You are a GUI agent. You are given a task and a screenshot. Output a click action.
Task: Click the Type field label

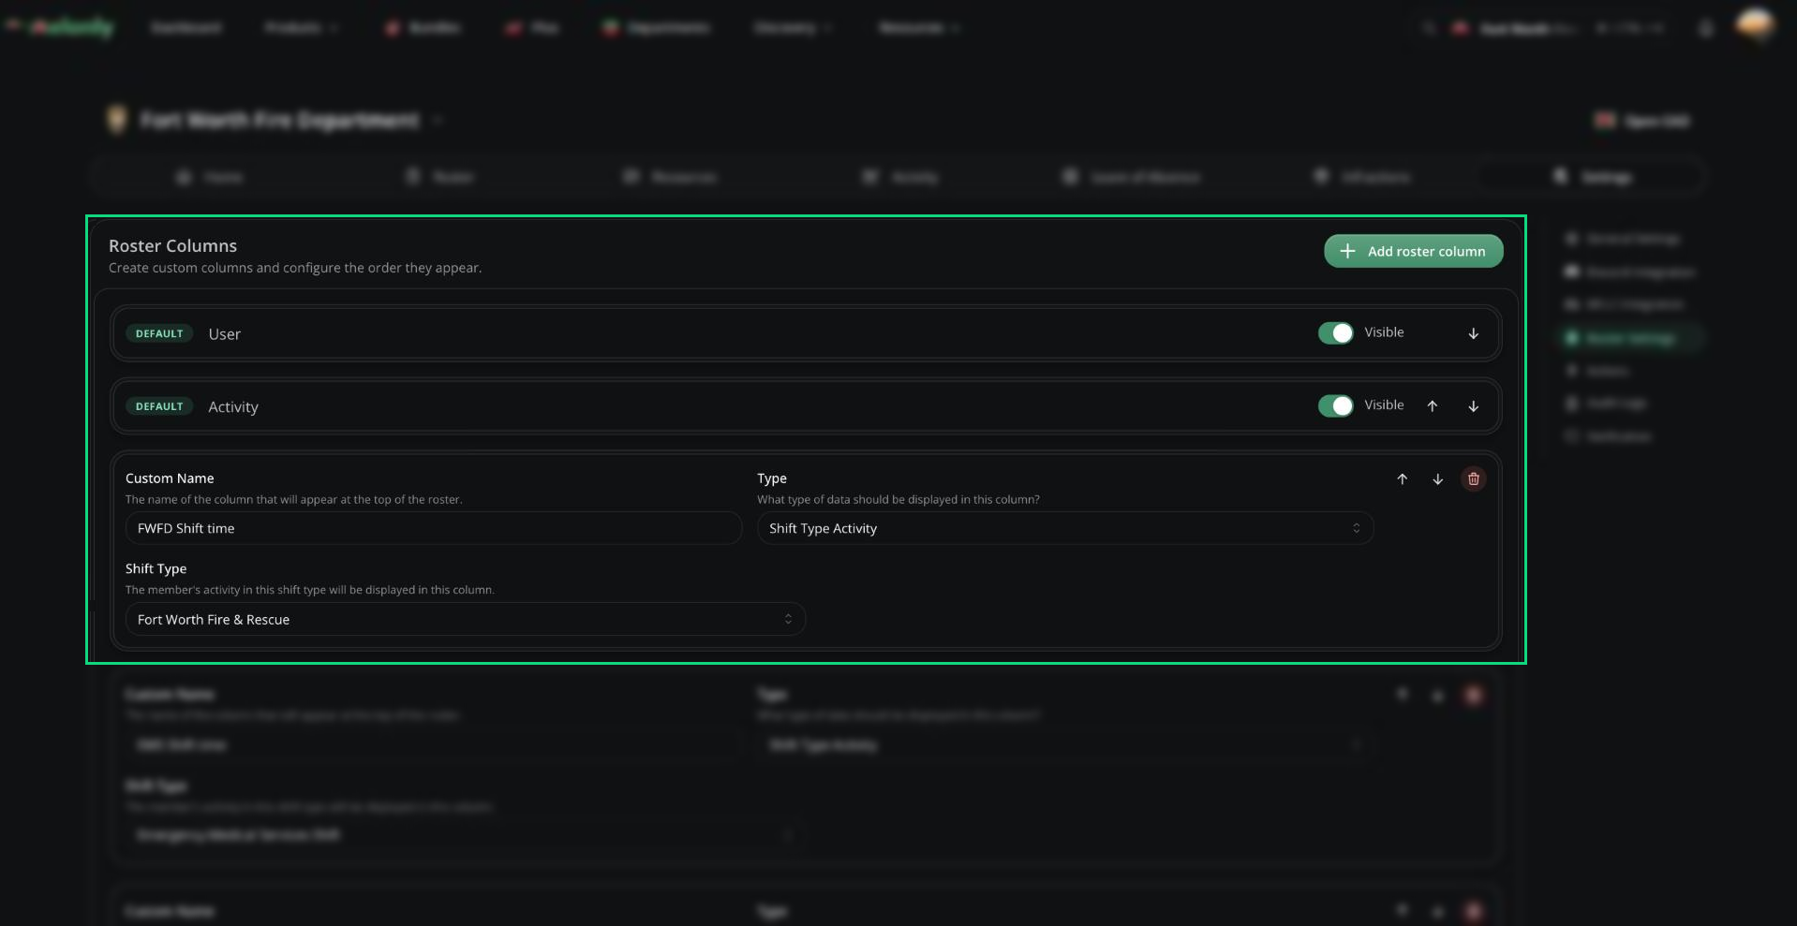tap(772, 478)
